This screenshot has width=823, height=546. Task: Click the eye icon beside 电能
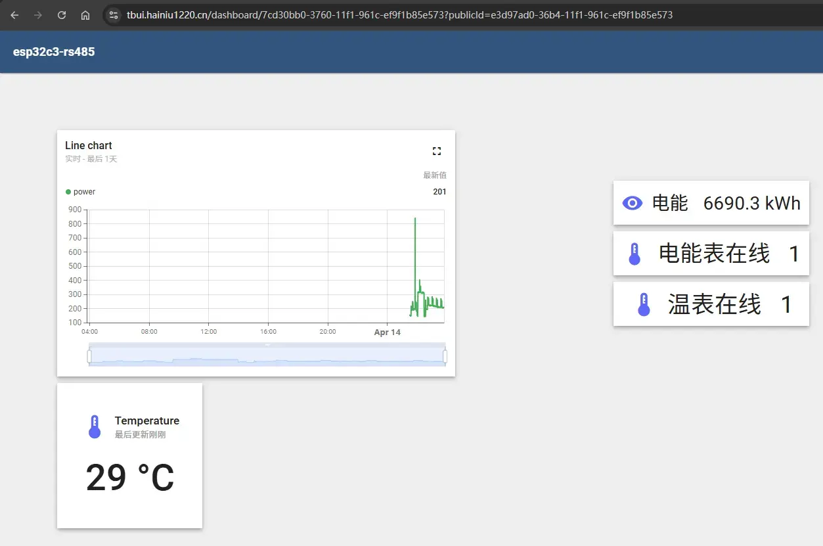tap(632, 203)
